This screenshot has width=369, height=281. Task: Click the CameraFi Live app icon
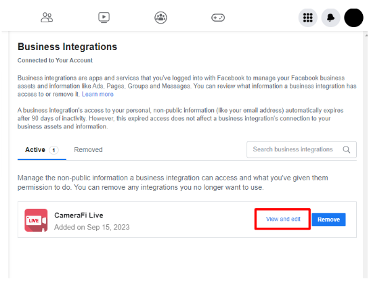pos(36,220)
